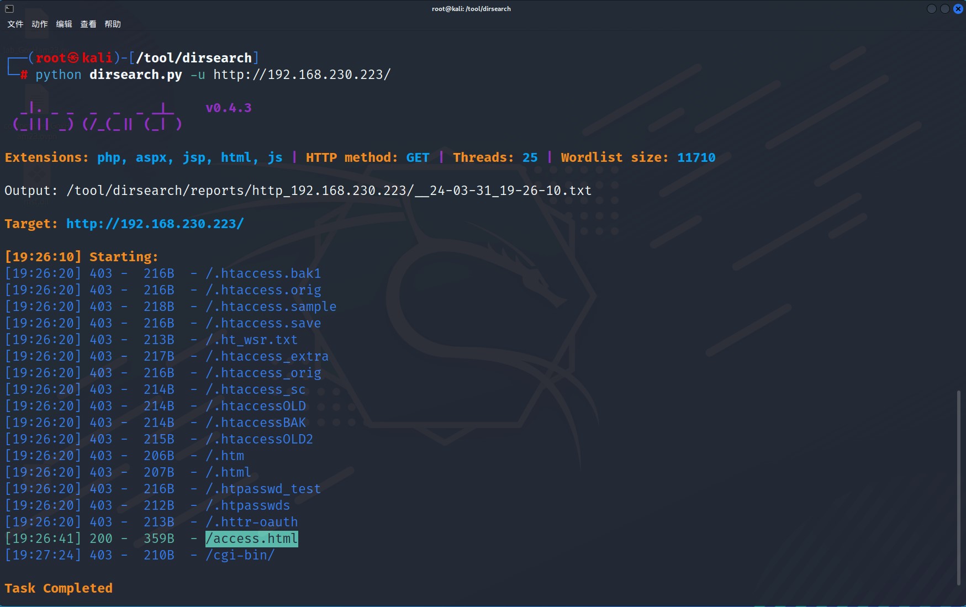Click the Output report file path
Screen dimensions: 966x607
329,191
